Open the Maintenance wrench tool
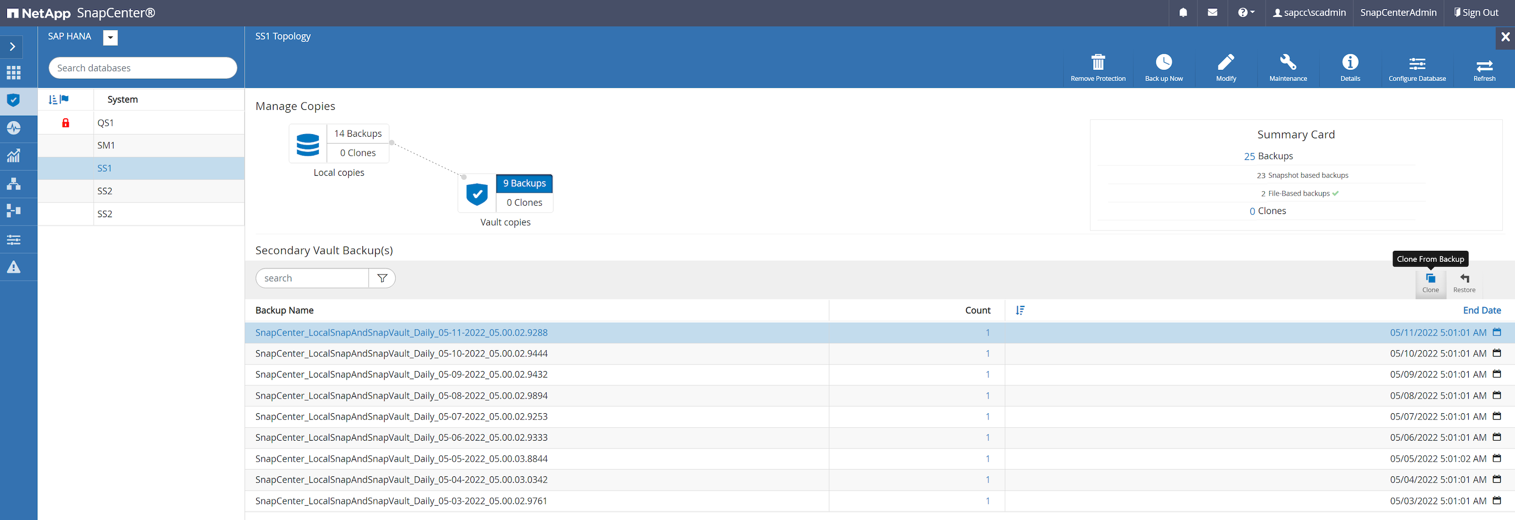Screen dimensions: 1515x520 click(x=1287, y=62)
